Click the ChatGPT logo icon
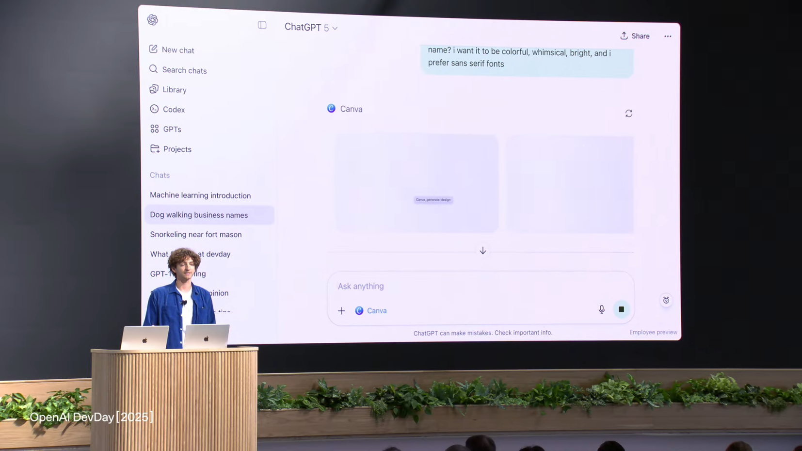802x451 pixels. click(x=153, y=20)
